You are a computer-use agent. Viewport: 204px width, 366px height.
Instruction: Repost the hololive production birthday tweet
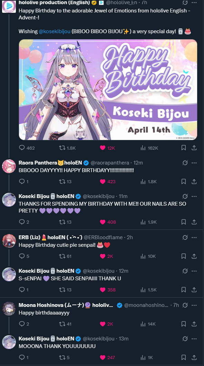(67, 148)
